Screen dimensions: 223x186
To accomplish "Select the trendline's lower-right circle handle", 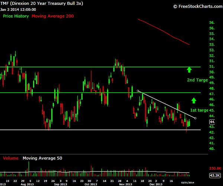I will 195,118.
